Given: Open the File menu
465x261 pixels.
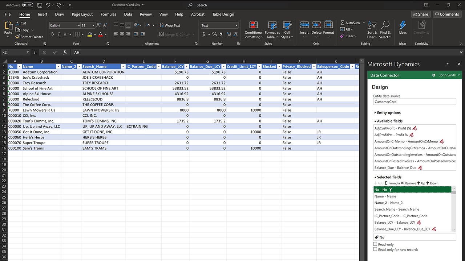Looking at the screenshot, I should click(x=8, y=14).
